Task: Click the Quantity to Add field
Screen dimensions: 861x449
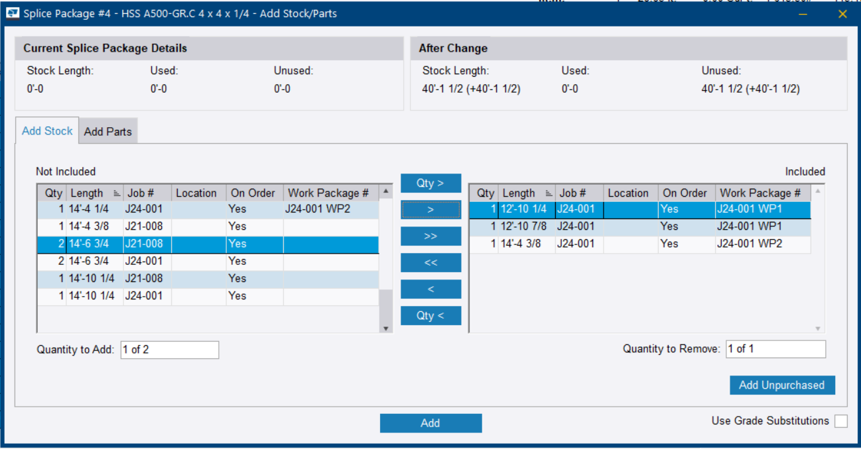Action: [170, 350]
